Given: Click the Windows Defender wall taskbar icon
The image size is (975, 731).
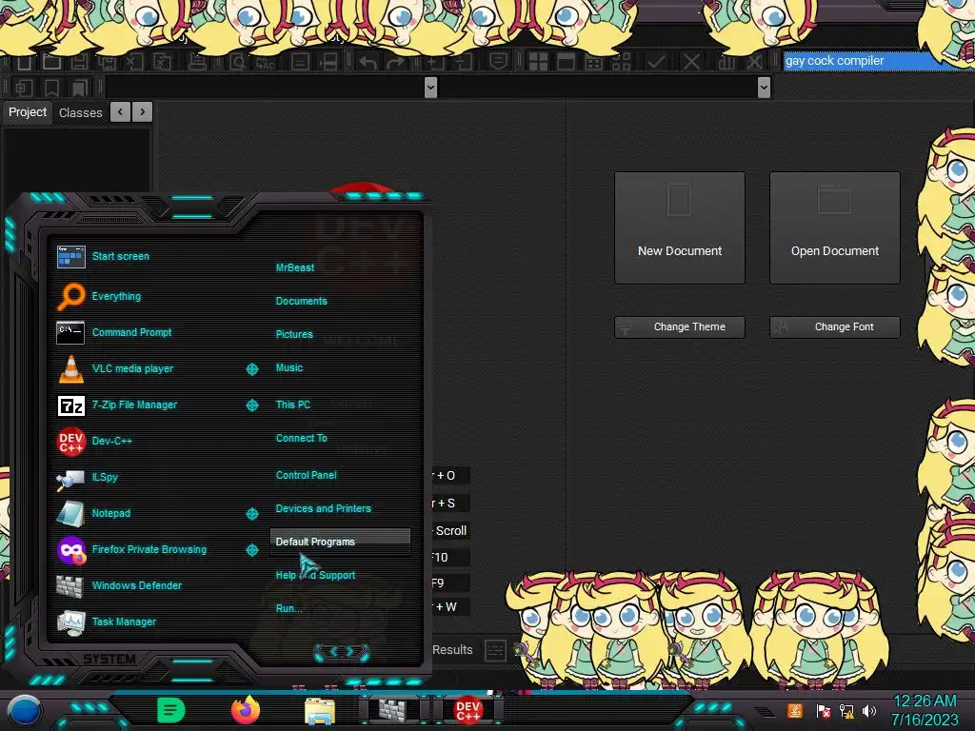Looking at the screenshot, I should pos(393,710).
